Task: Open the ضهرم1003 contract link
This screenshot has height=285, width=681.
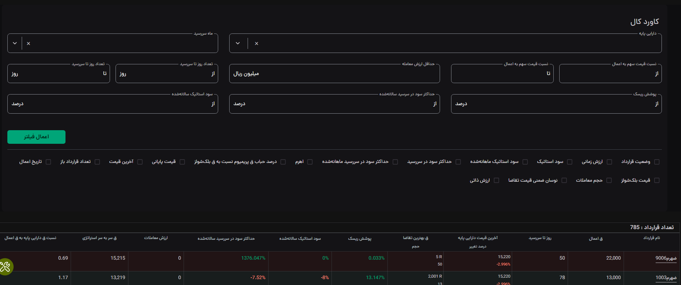Action: [666, 278]
